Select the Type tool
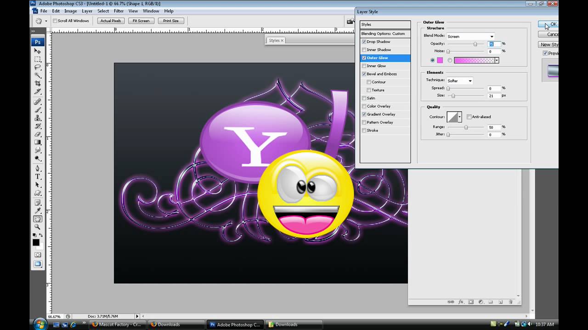 click(x=38, y=176)
